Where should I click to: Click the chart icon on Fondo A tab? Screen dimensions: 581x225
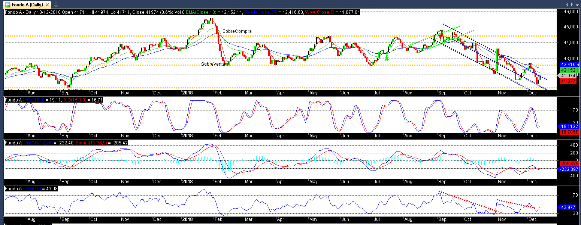[x=7, y=4]
